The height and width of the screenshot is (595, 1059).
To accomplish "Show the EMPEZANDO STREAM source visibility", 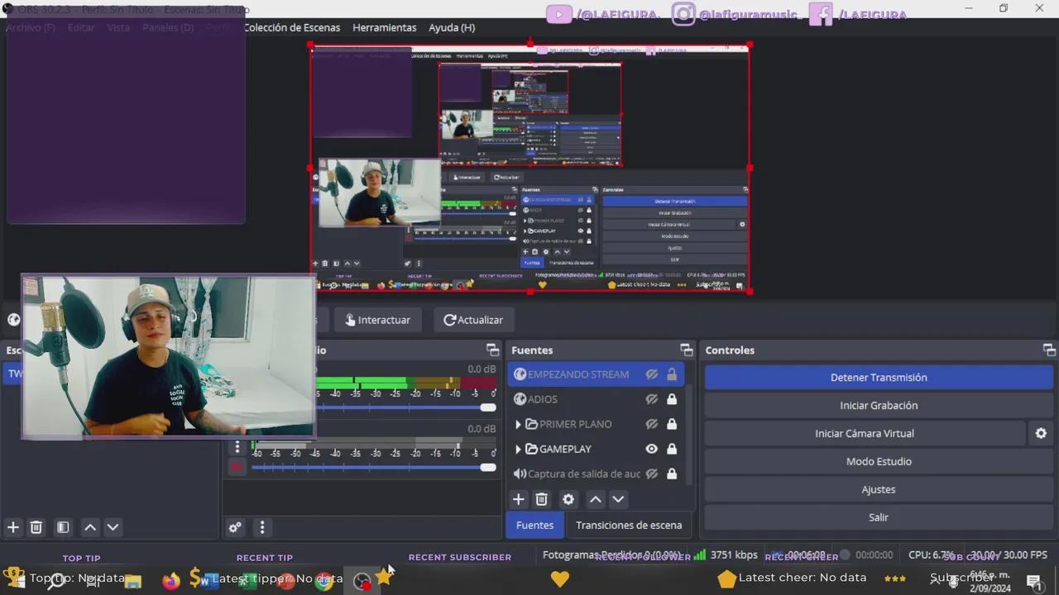I will [651, 374].
